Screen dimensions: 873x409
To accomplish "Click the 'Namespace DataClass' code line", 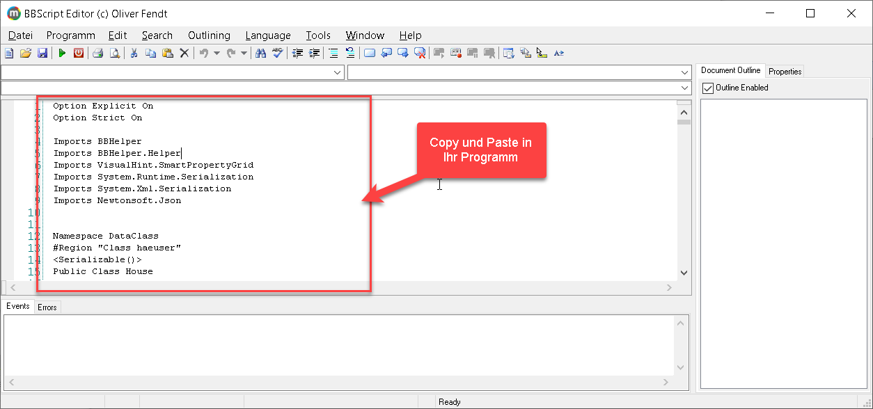I will [106, 236].
